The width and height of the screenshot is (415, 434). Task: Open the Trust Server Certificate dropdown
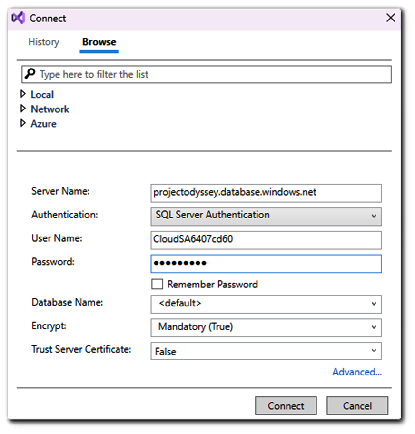click(x=266, y=351)
